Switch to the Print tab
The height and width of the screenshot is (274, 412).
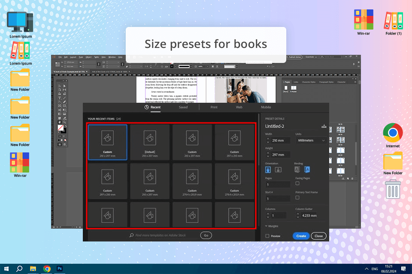[214, 107]
